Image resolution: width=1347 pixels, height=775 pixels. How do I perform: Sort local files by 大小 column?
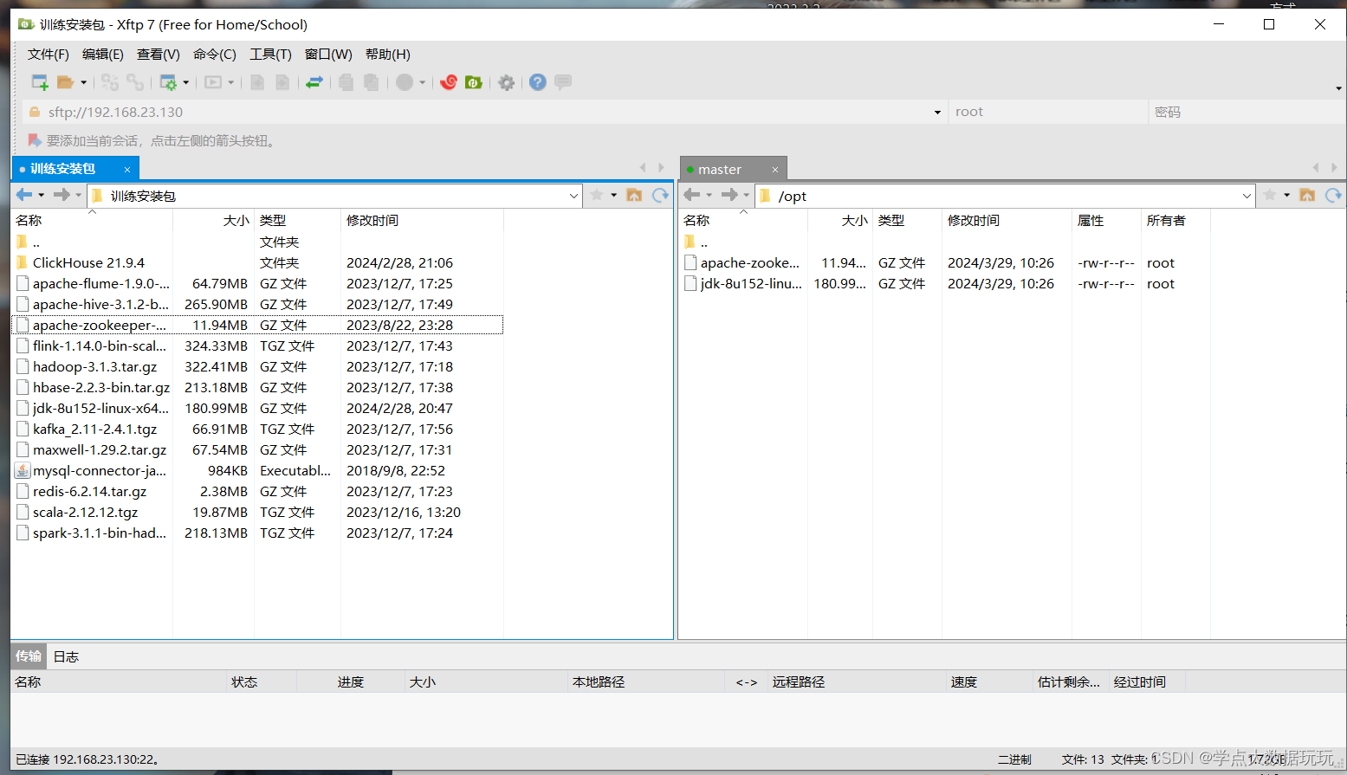pos(213,221)
